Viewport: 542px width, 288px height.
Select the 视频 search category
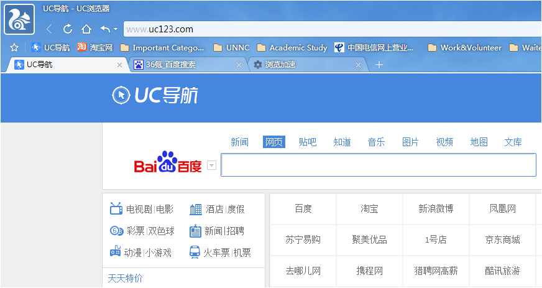pos(444,142)
